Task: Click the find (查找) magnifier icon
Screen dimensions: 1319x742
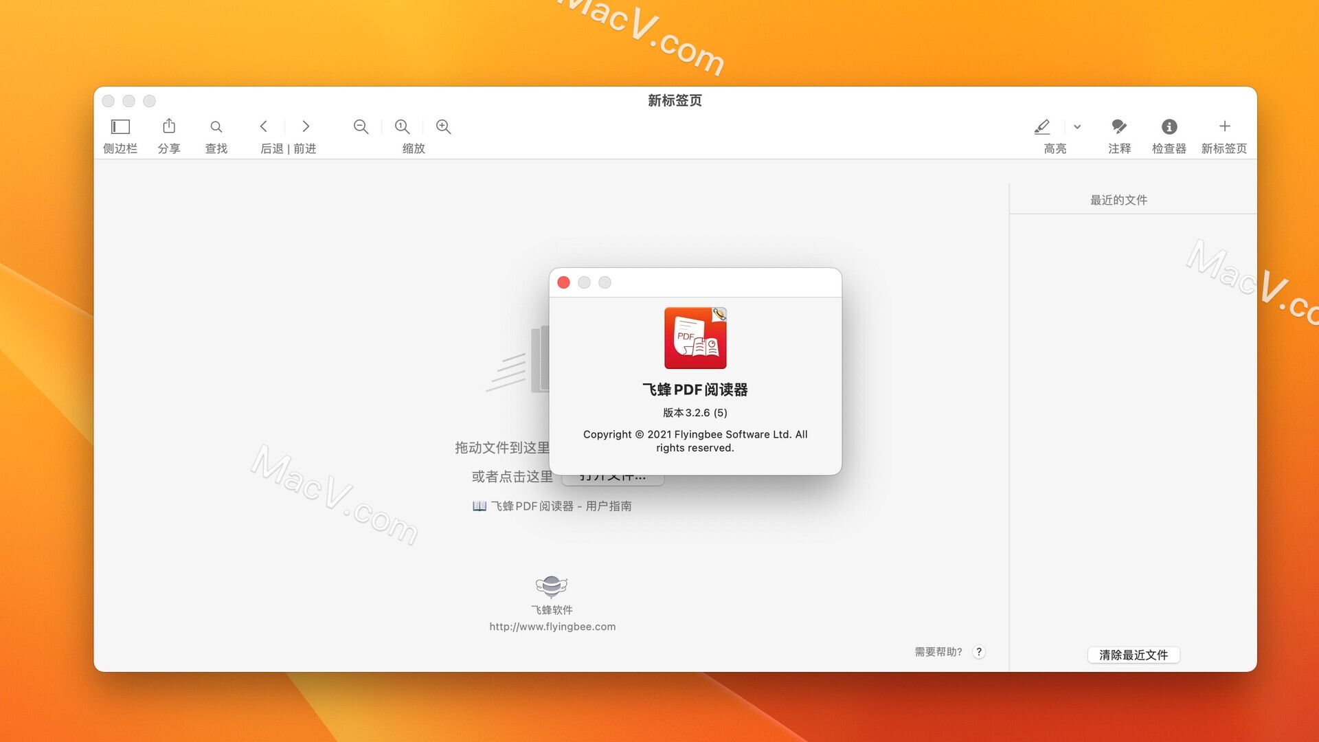Action: point(216,126)
